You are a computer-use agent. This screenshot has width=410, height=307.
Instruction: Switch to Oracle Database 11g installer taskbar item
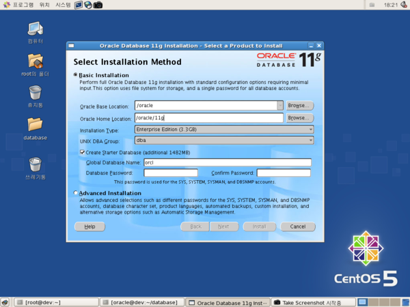pyautogui.click(x=228, y=303)
